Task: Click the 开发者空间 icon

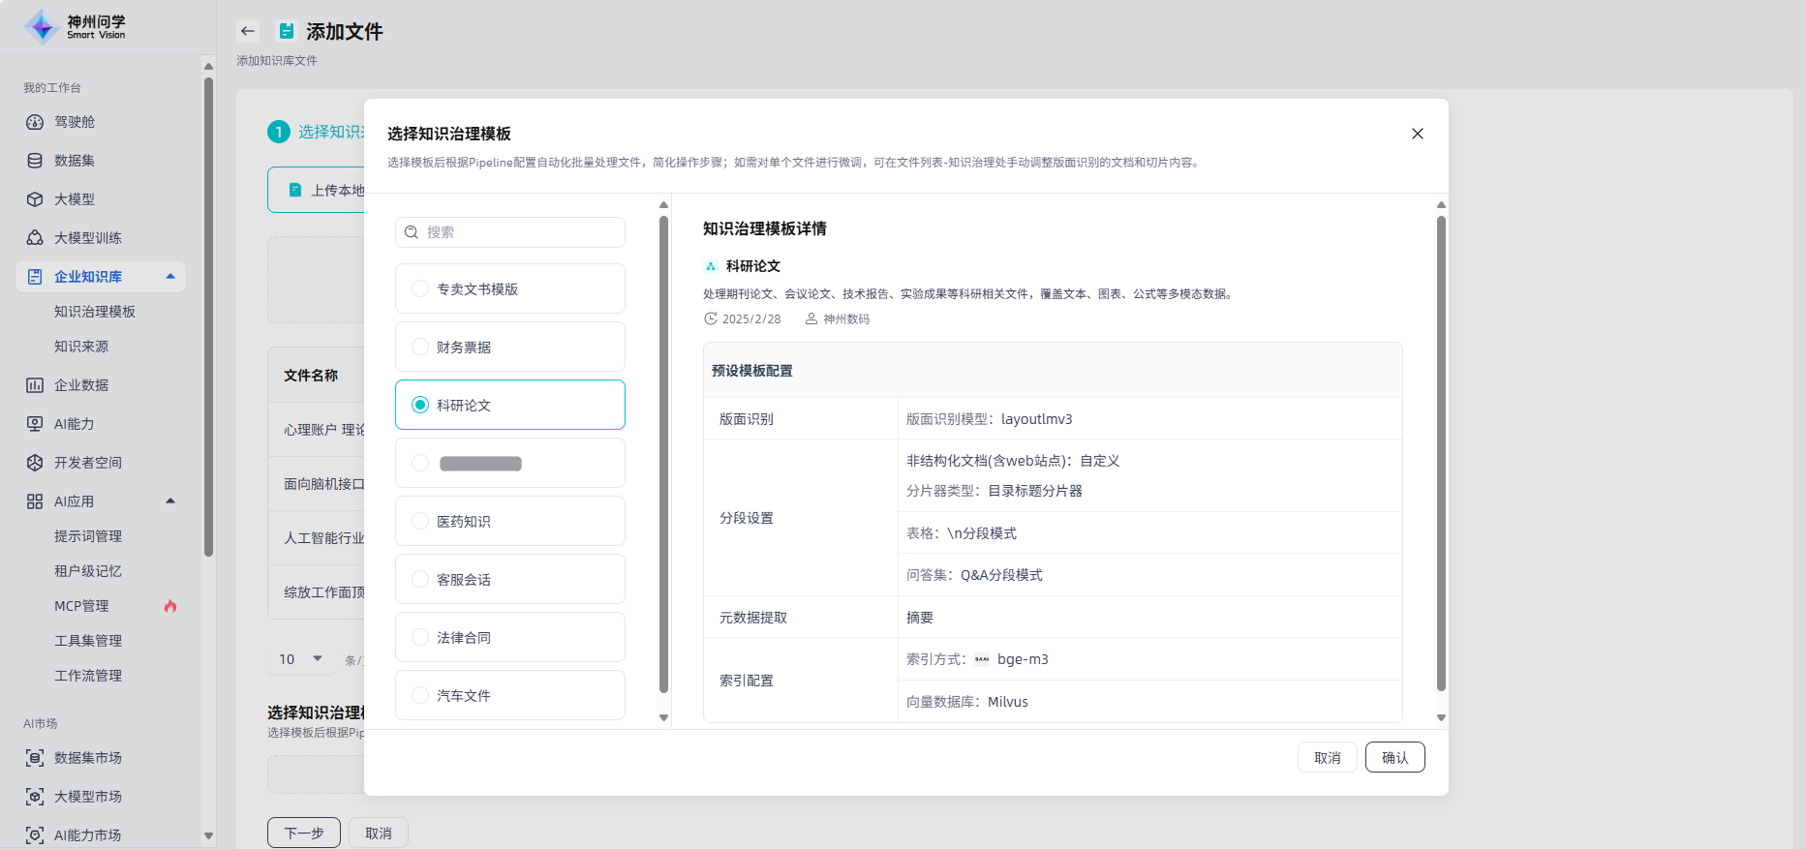Action: tap(35, 463)
